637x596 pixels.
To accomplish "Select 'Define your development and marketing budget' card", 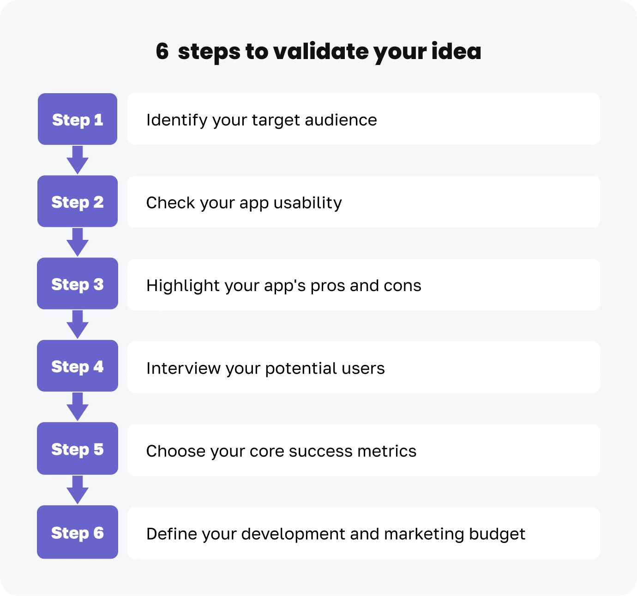I will click(363, 533).
